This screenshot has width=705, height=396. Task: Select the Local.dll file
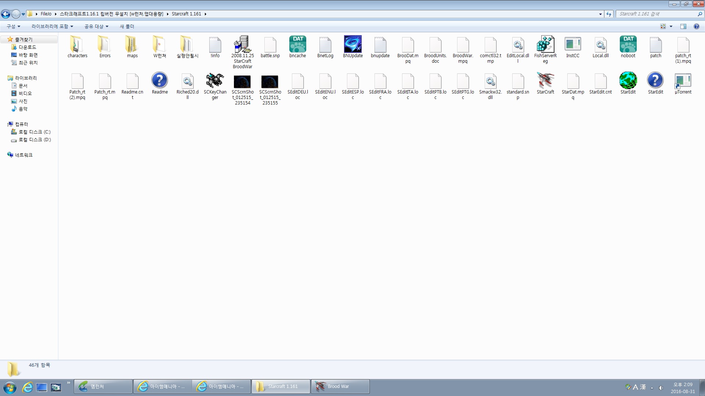click(x=600, y=47)
